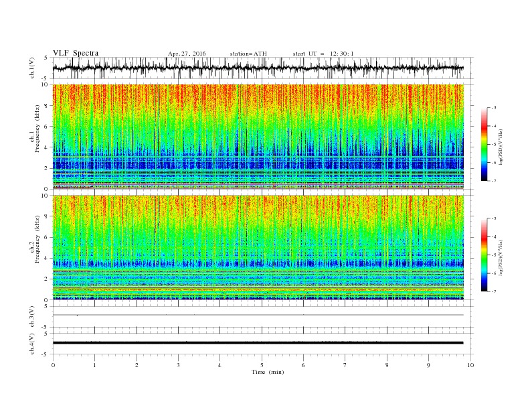Click the time axis tick label "10"
The width and height of the screenshot is (530, 410).
[x=470, y=365]
